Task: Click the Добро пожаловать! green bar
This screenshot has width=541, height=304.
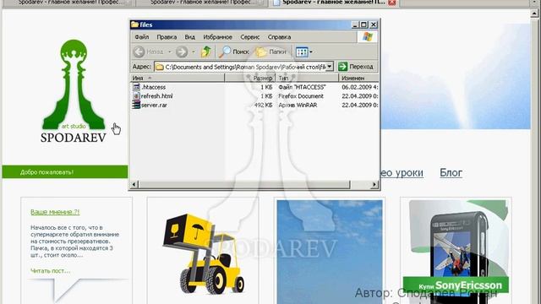Action: click(65, 172)
